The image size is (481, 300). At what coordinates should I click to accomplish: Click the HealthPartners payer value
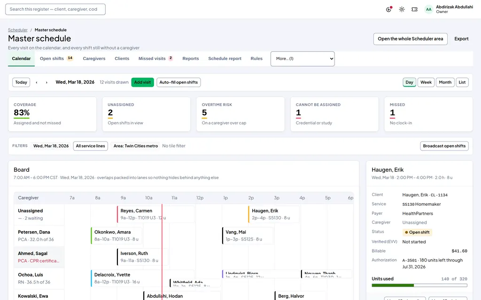pos(418,213)
